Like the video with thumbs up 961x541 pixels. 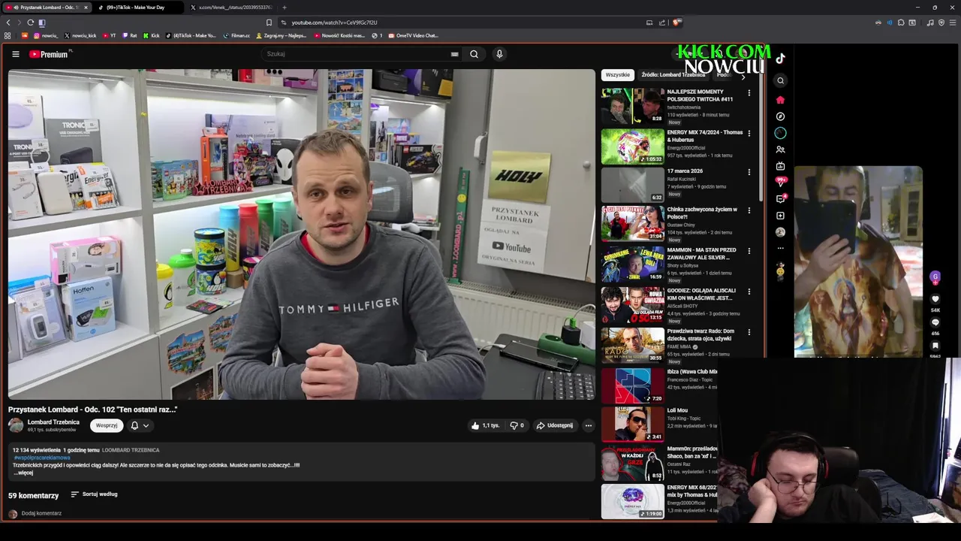coord(485,425)
